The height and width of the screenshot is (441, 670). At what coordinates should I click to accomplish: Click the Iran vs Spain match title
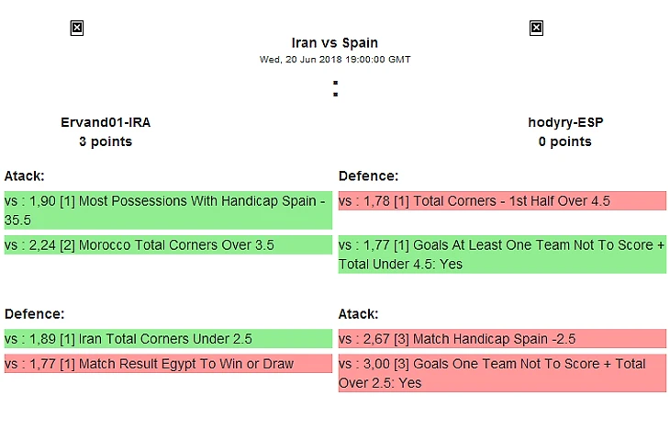coord(334,42)
